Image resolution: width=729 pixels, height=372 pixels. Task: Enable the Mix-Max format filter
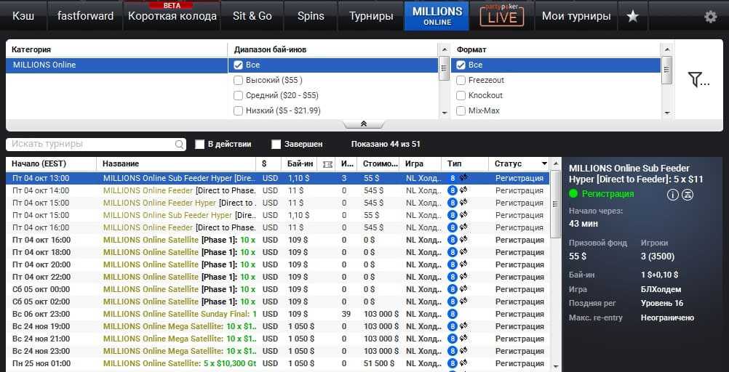pos(461,110)
